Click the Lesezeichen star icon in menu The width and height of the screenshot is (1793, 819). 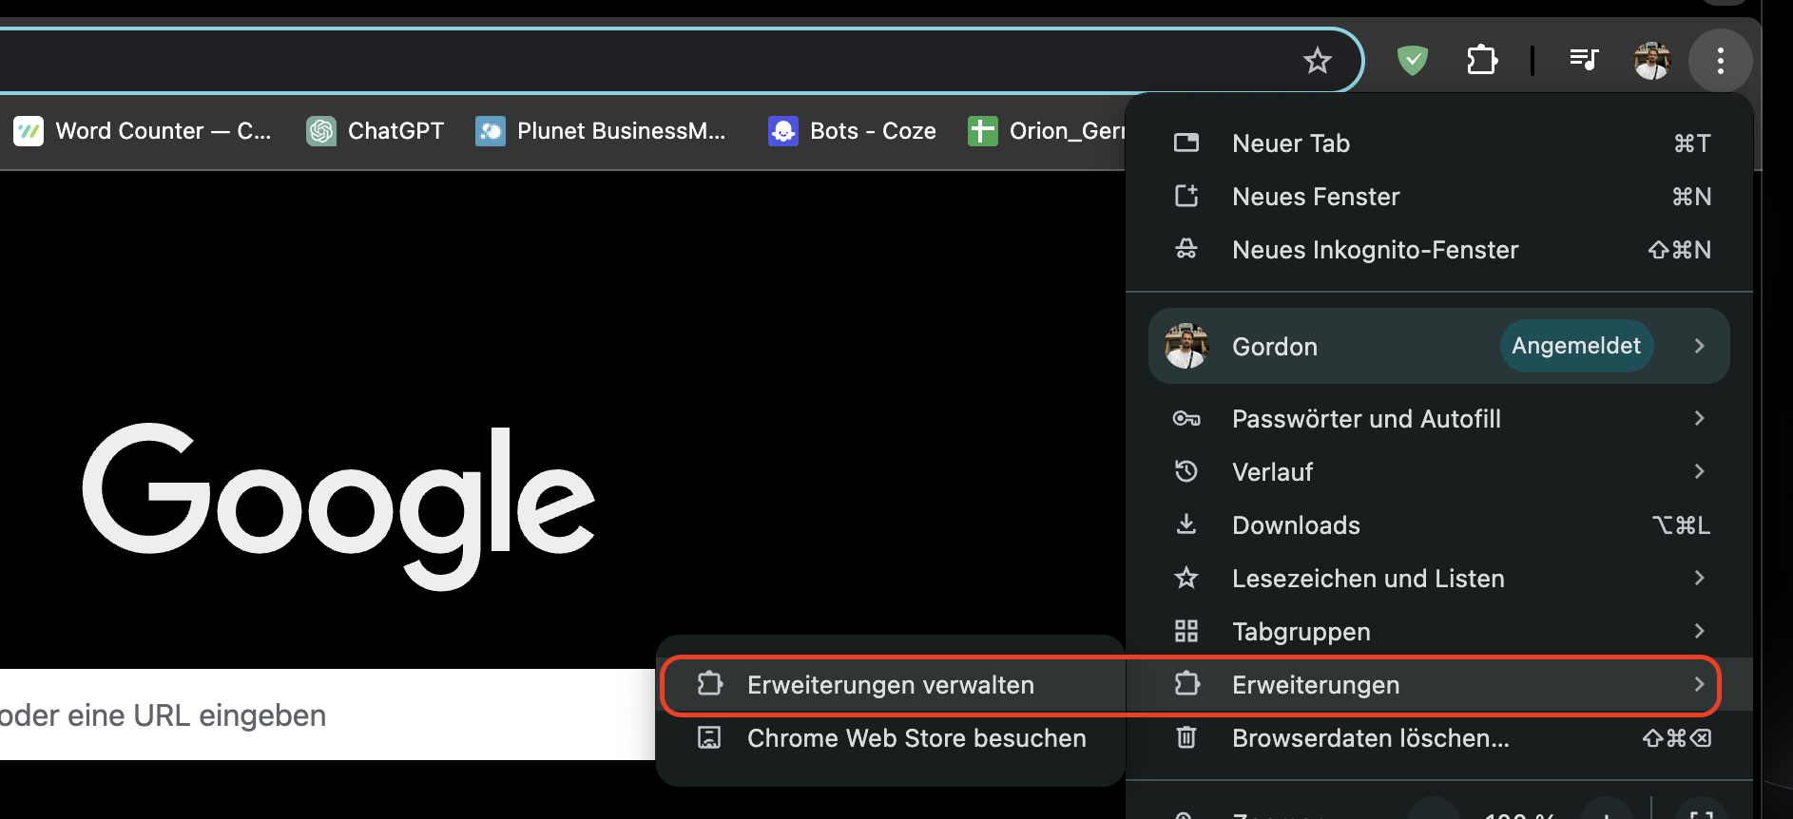(x=1186, y=578)
